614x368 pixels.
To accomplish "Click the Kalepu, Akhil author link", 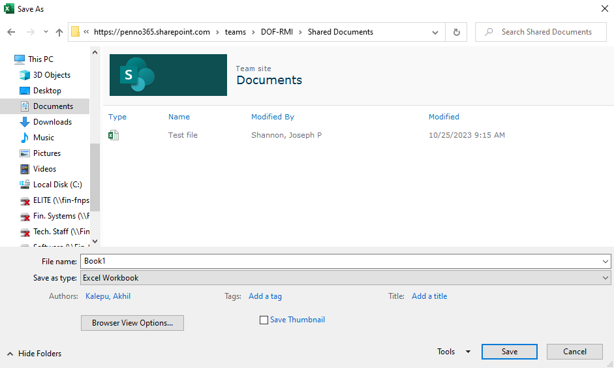I will (108, 296).
